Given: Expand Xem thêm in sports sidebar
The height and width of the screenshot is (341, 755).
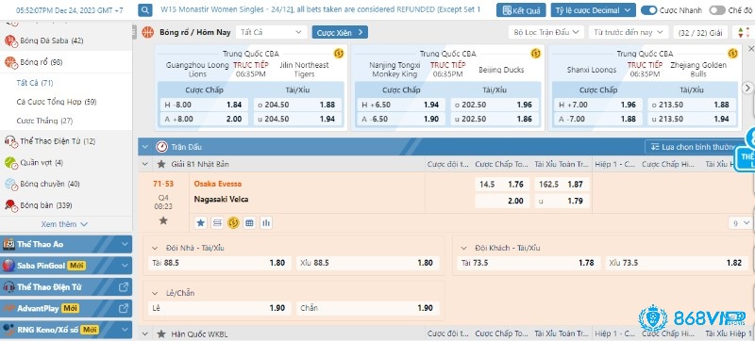Looking at the screenshot, I should click(64, 224).
